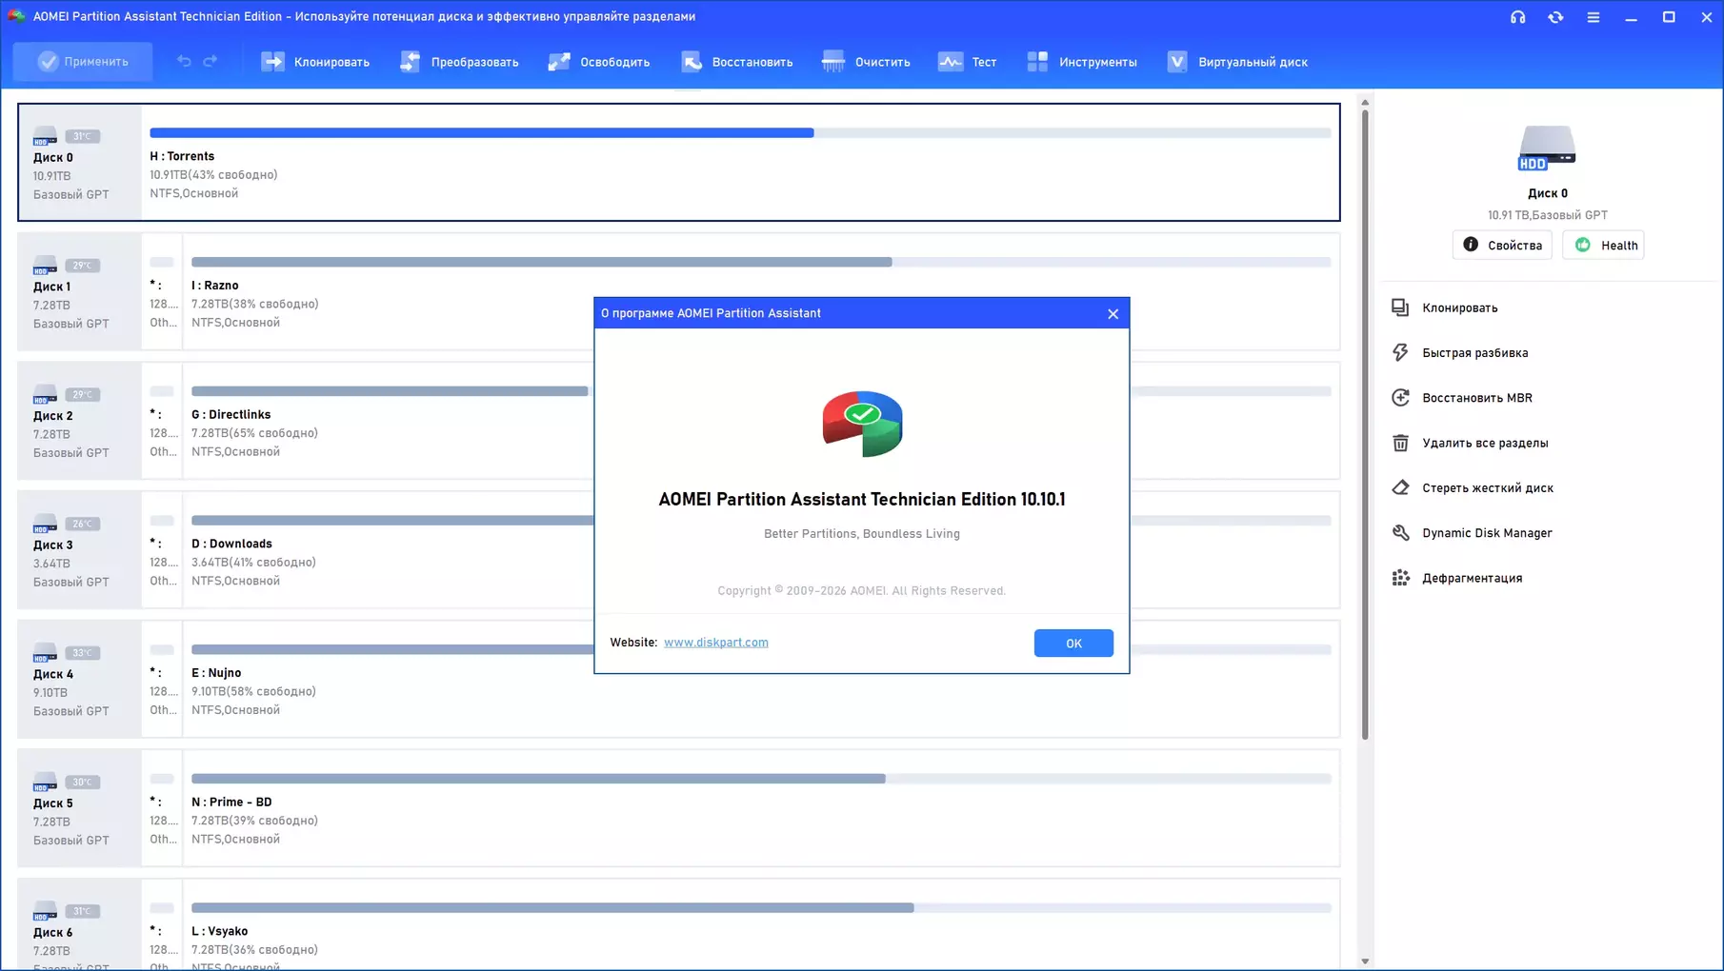Open the Tools menu in the toolbar
This screenshot has height=971, width=1724.
pyautogui.click(x=1038, y=62)
